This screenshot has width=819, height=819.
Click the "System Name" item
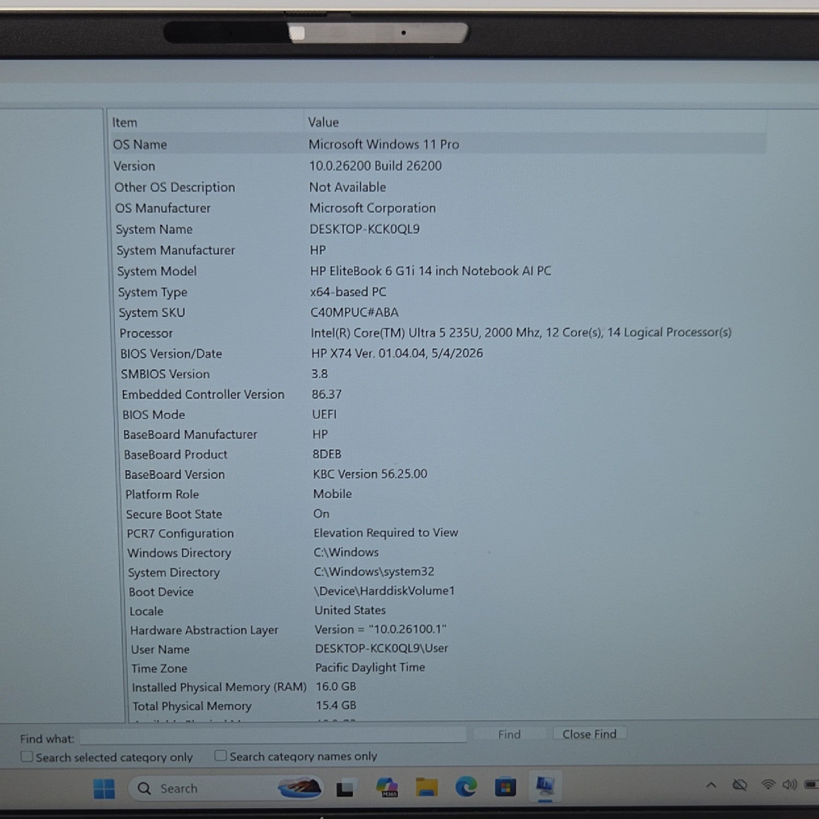click(x=154, y=229)
